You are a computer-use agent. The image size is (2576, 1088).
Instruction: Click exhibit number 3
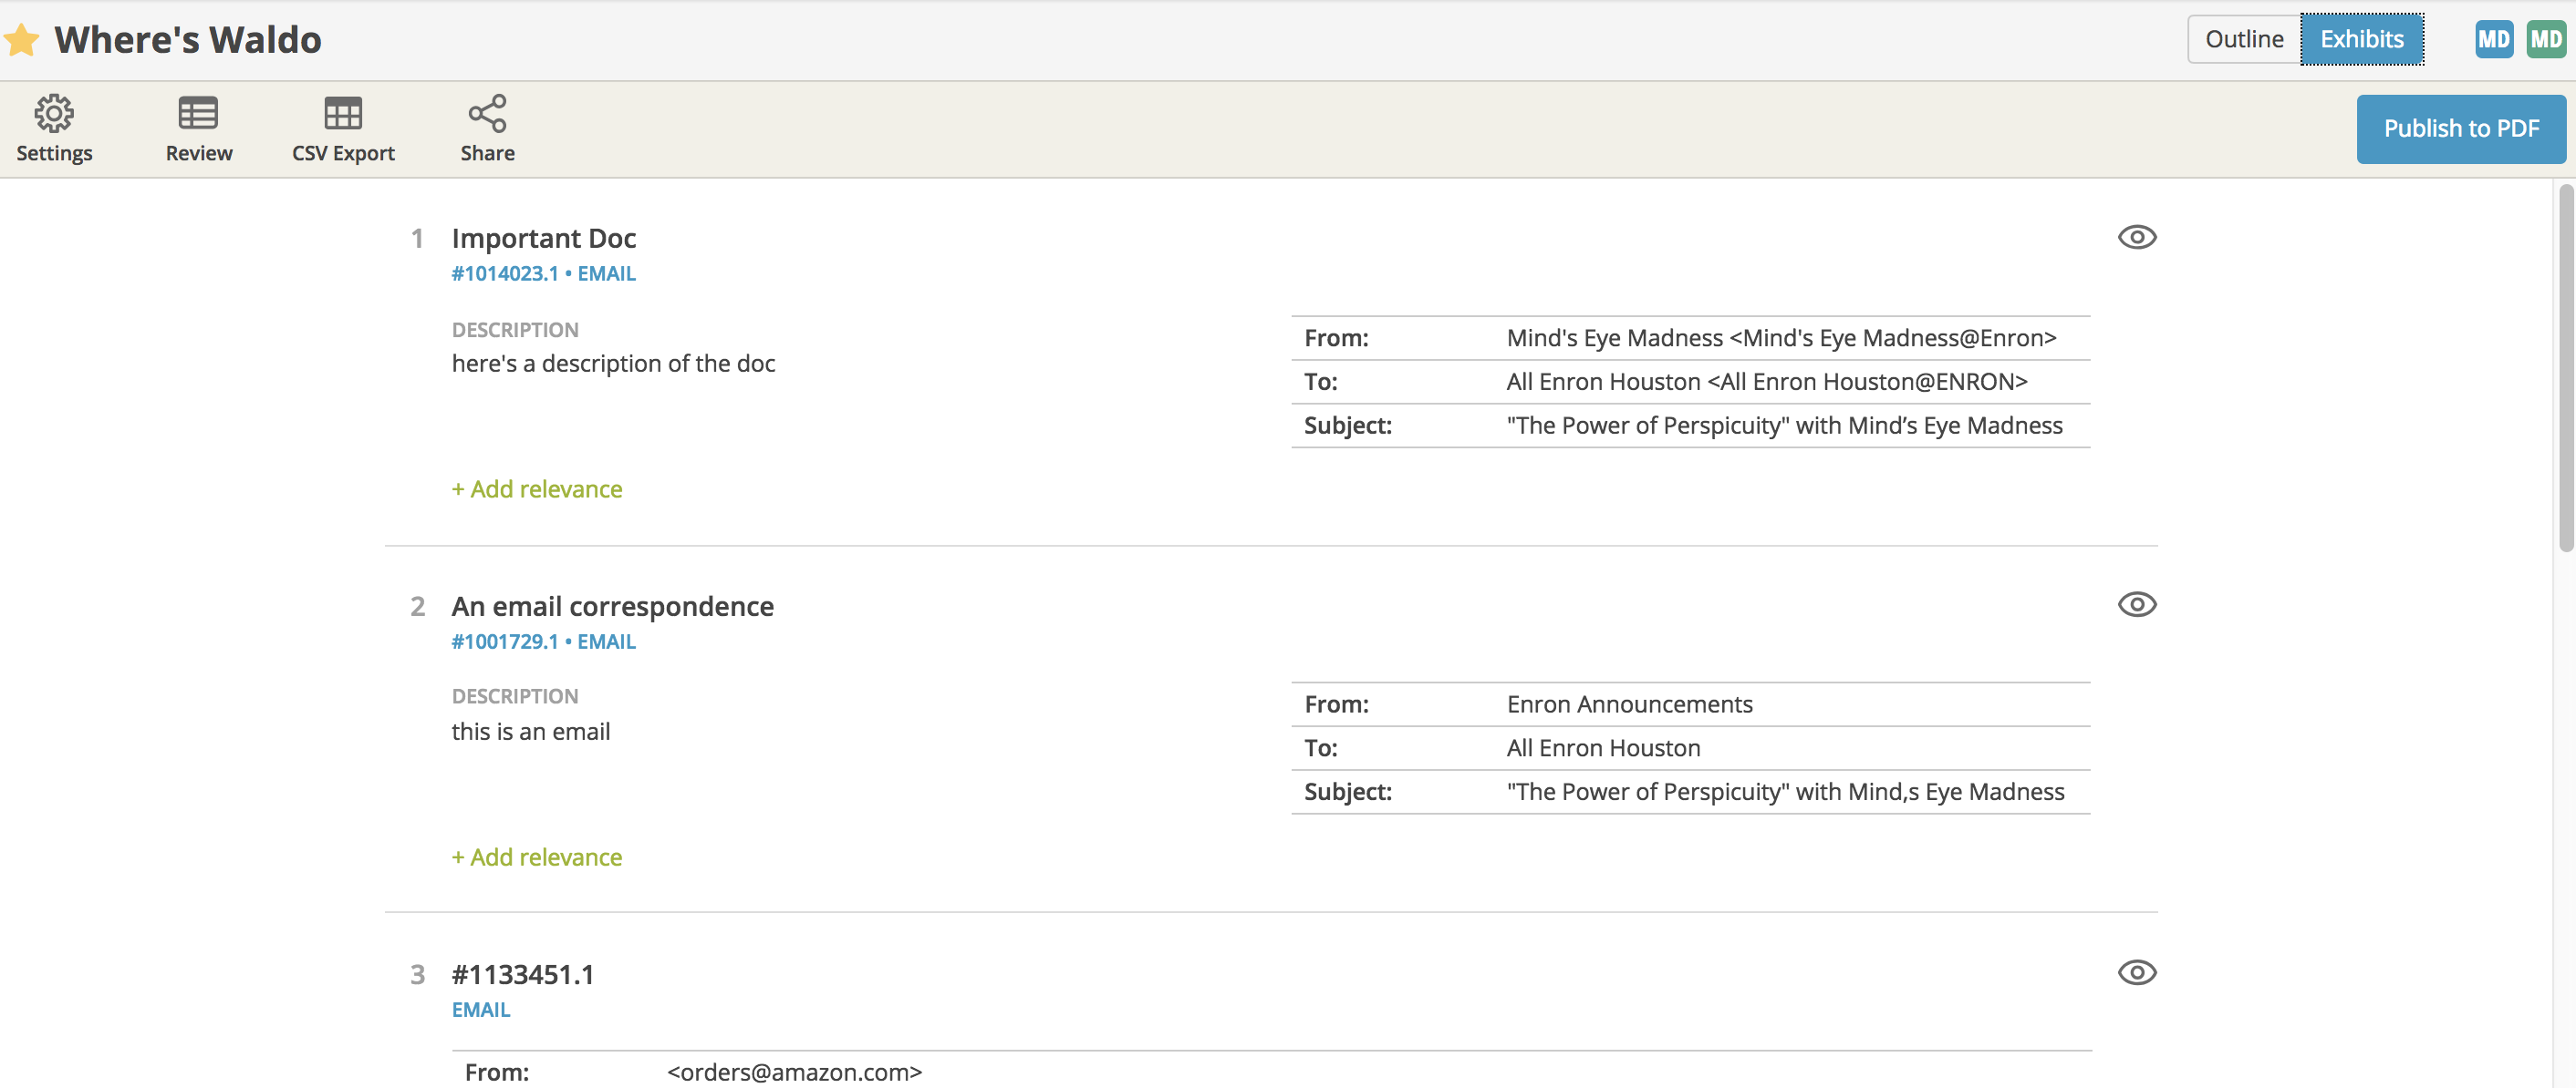pos(417,974)
